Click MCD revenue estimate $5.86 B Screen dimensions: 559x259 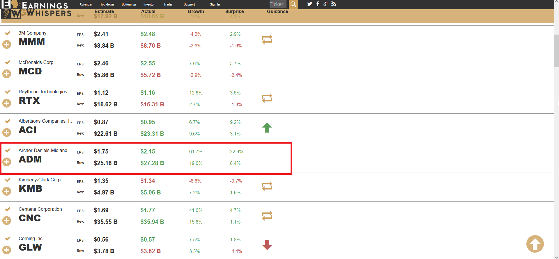(104, 75)
